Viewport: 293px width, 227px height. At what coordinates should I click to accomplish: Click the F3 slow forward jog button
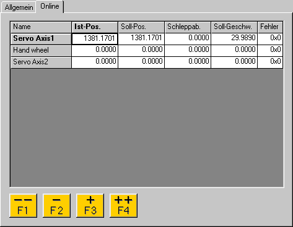[x=90, y=205]
